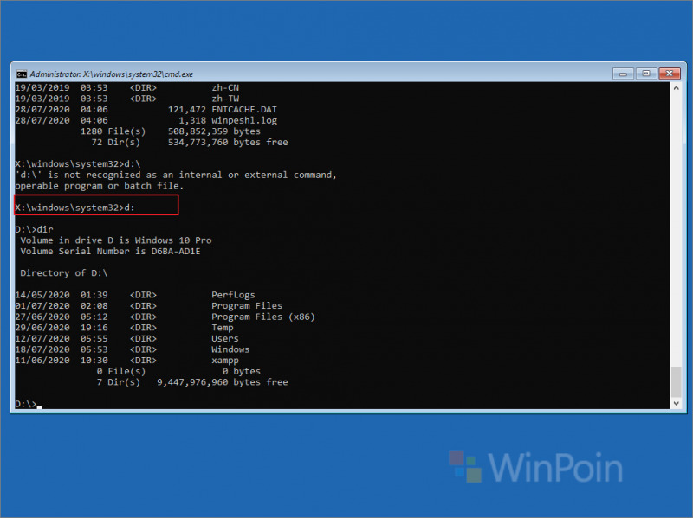Click the vertical scrollbar thumb

click(x=676, y=381)
